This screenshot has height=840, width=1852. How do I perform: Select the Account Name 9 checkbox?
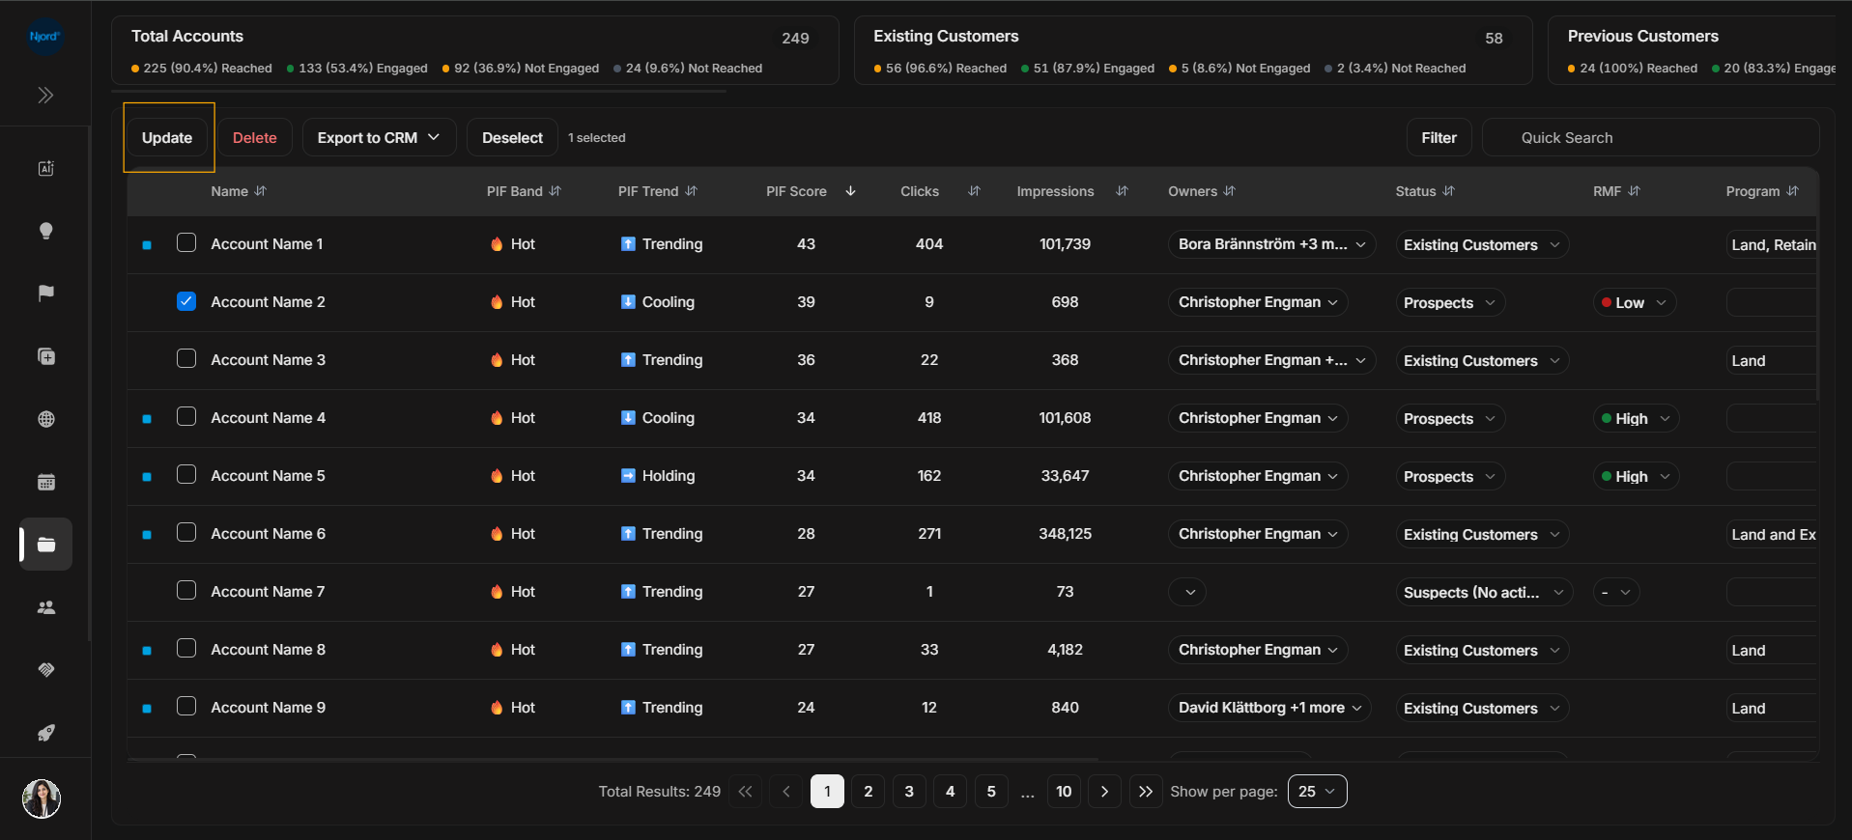(x=186, y=706)
